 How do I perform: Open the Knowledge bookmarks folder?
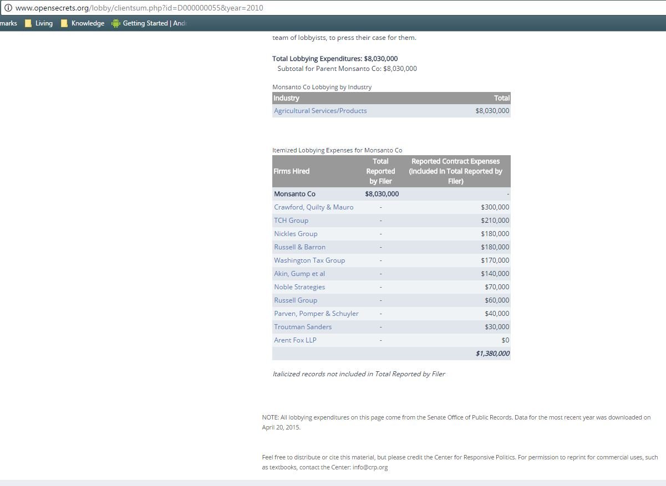[x=82, y=23]
